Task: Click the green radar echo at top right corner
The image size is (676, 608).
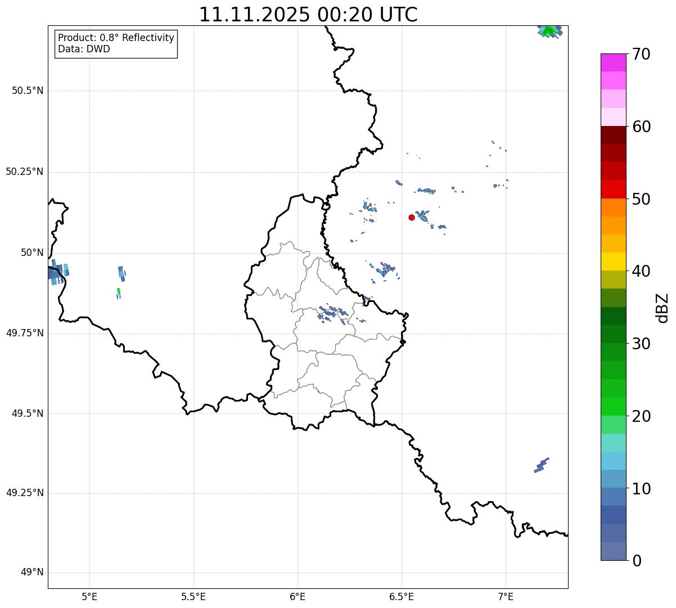Action: 549,31
